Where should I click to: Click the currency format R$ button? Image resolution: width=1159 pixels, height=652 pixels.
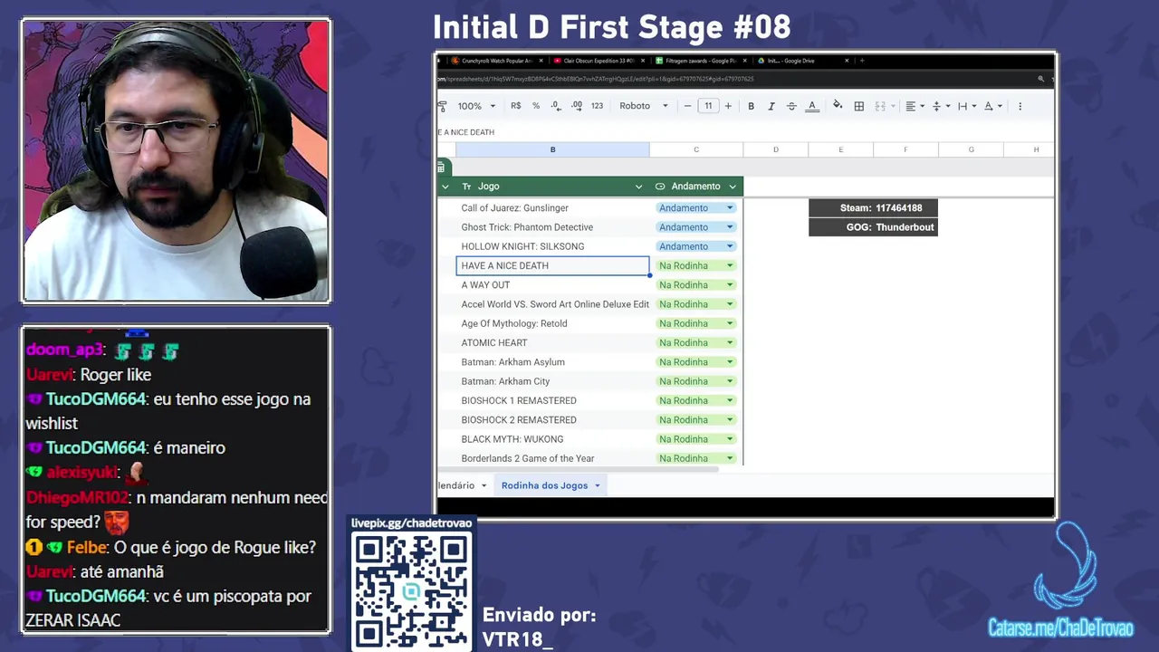[516, 106]
